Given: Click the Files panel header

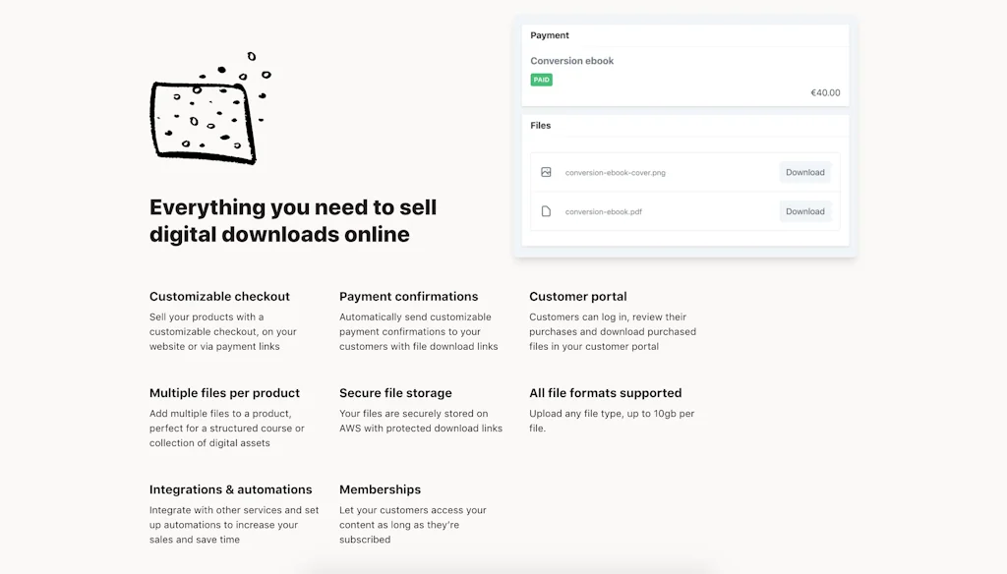Looking at the screenshot, I should (x=542, y=125).
